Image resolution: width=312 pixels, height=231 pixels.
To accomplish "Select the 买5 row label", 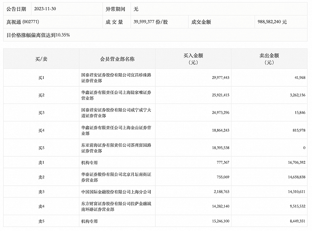I will [x=41, y=148].
